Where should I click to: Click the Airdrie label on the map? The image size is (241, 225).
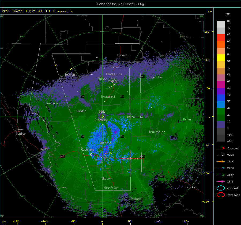[x=106, y=143]
